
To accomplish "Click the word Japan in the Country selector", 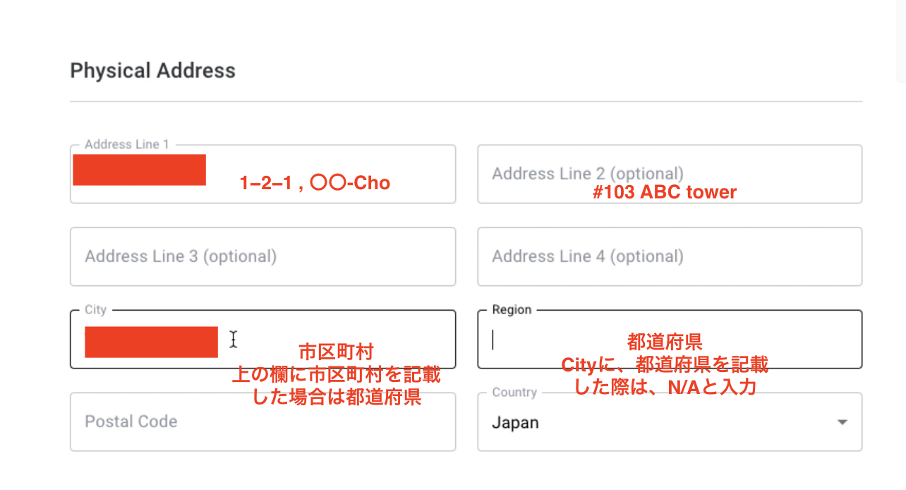I will tap(516, 422).
